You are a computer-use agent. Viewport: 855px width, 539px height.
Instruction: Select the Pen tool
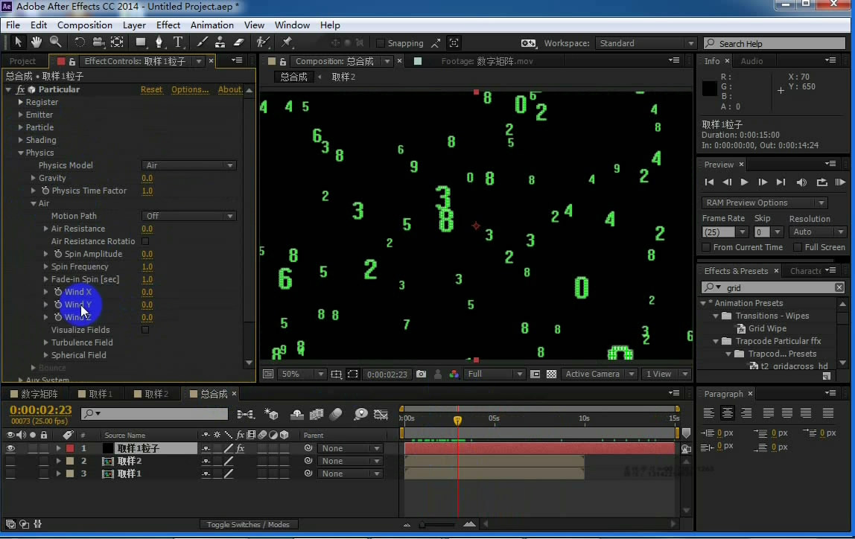tap(159, 42)
